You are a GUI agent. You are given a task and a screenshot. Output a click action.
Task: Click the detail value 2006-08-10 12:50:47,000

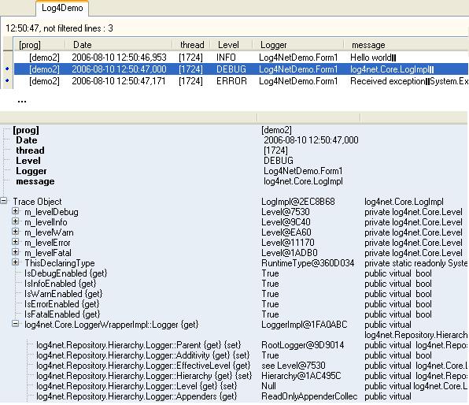311,140
